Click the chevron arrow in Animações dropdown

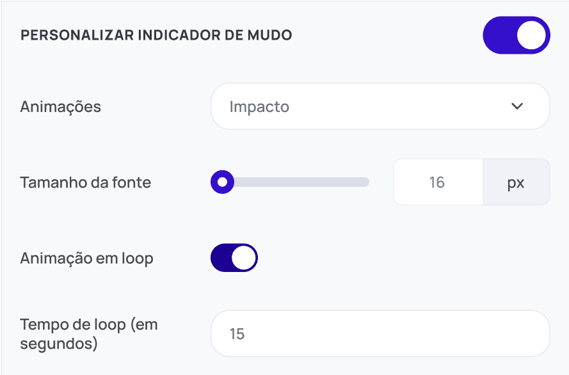pyautogui.click(x=517, y=106)
